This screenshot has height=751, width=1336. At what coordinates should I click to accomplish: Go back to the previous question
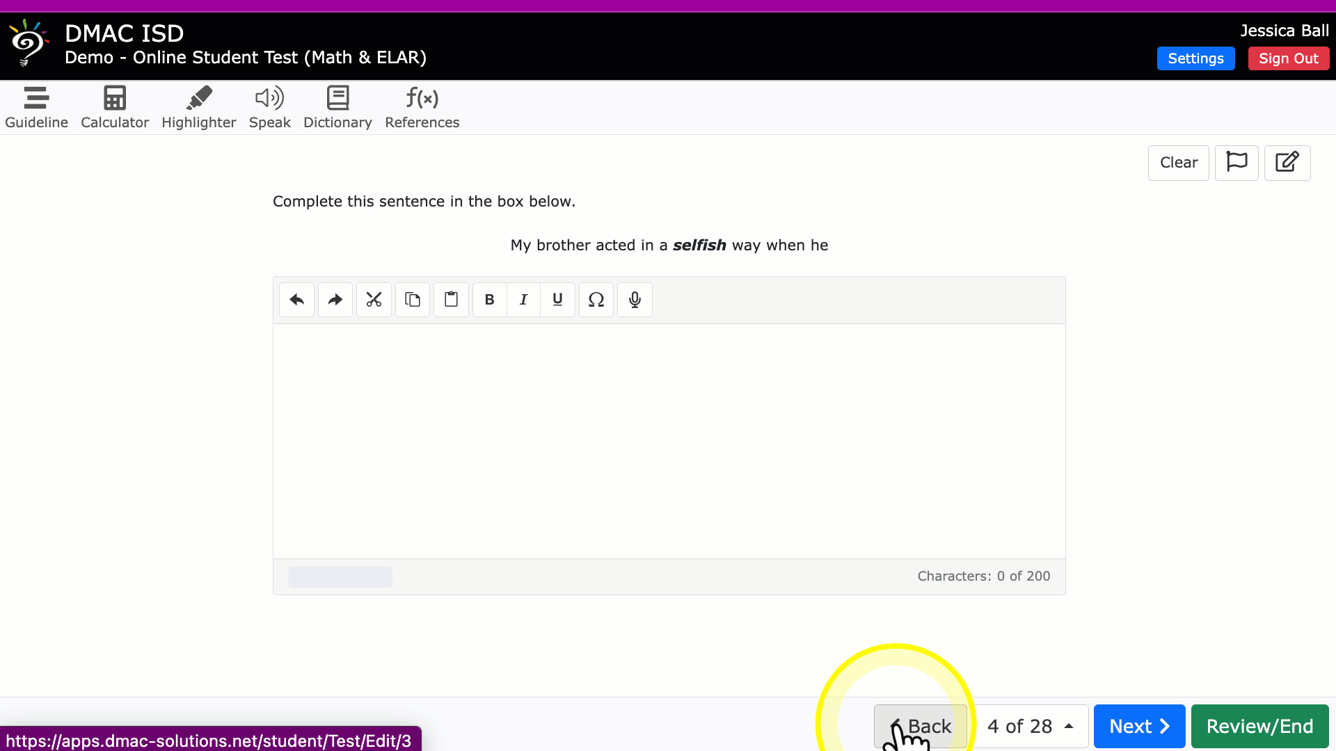pos(921,727)
